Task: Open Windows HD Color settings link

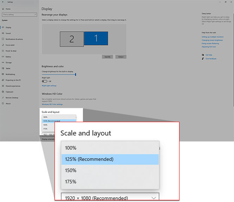Action: tap(52, 105)
